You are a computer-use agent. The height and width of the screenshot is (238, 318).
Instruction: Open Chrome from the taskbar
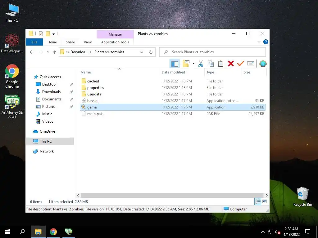click(53, 232)
